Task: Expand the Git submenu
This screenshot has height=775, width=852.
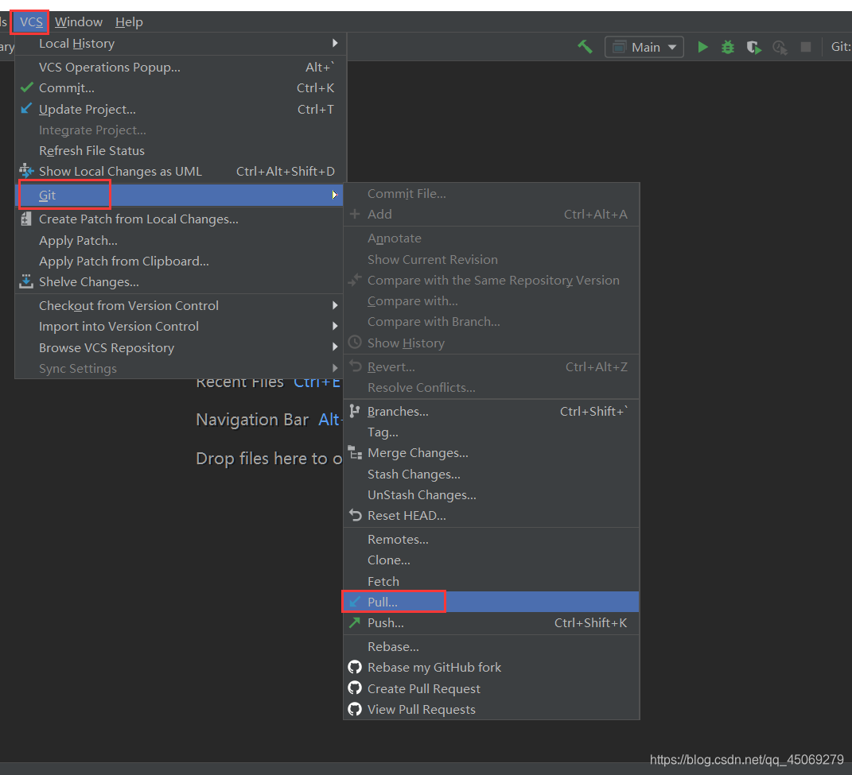Action: click(x=181, y=195)
